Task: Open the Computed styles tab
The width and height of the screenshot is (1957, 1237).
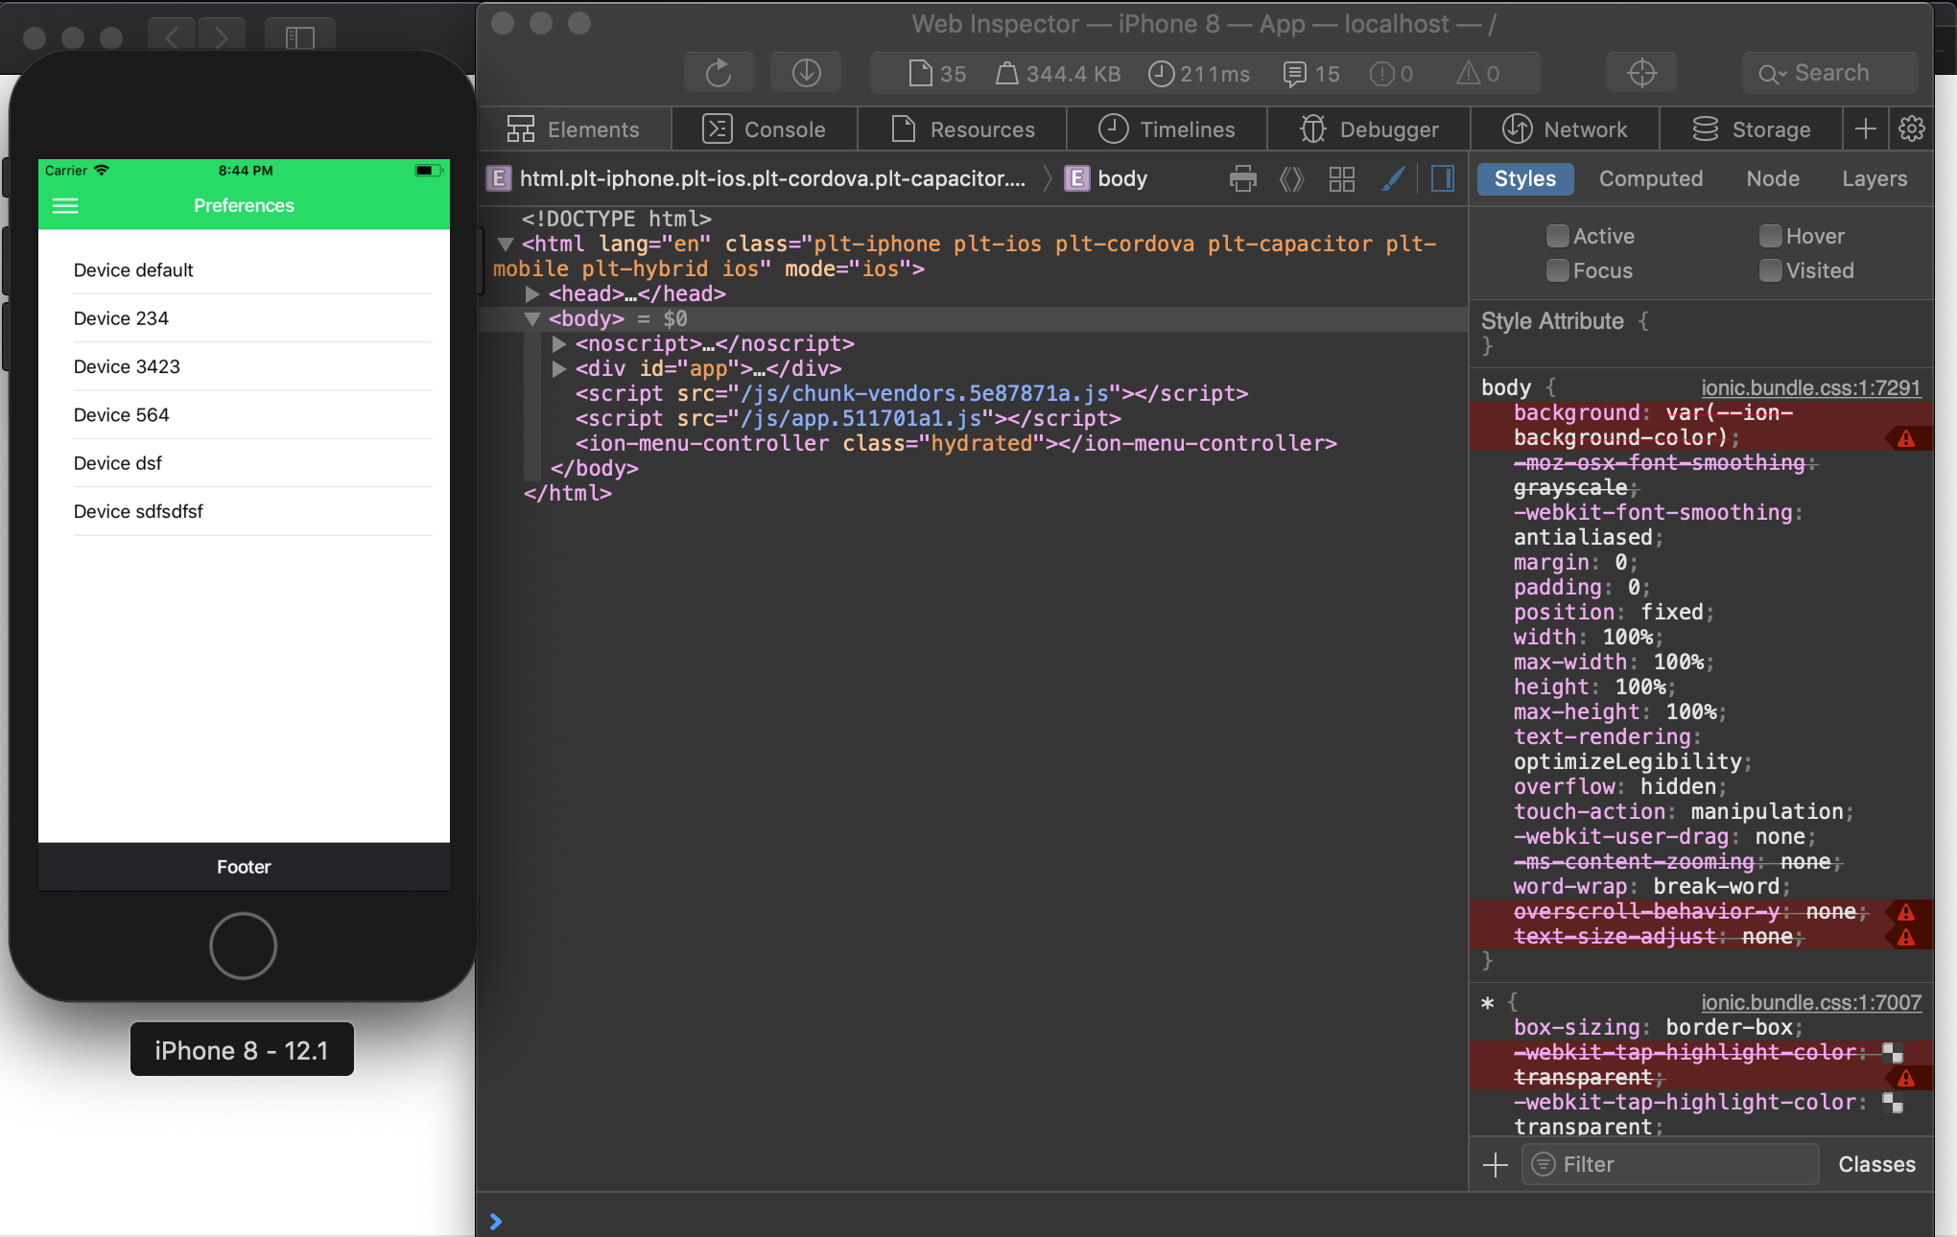Action: point(1650,179)
